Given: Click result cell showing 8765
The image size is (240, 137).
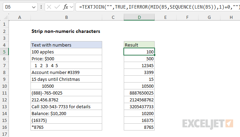Looking at the screenshot, I should click(139, 127).
